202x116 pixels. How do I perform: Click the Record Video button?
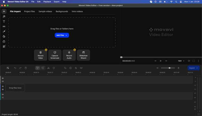point(40,55)
